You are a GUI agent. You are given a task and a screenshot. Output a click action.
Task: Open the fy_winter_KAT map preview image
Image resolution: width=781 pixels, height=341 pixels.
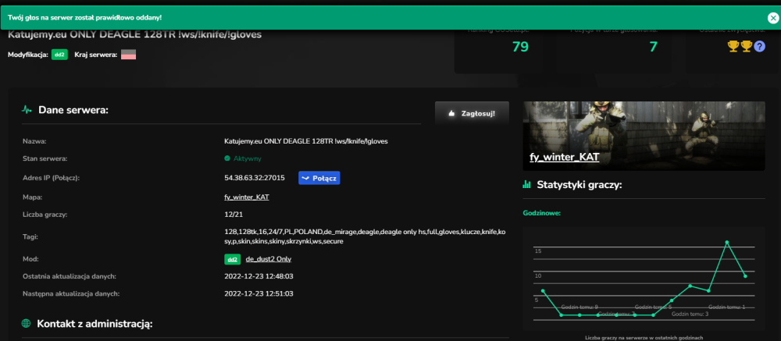click(644, 136)
